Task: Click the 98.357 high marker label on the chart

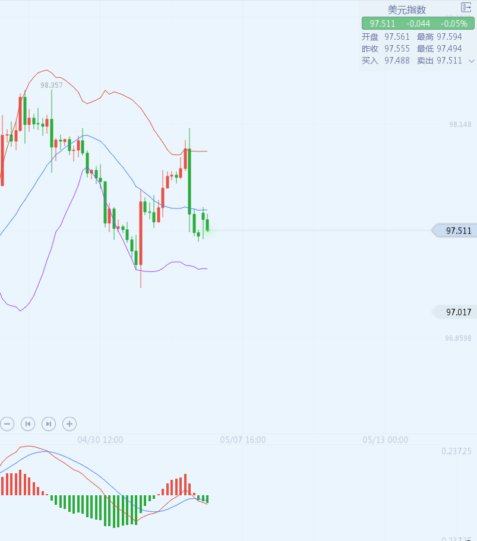Action: click(52, 86)
